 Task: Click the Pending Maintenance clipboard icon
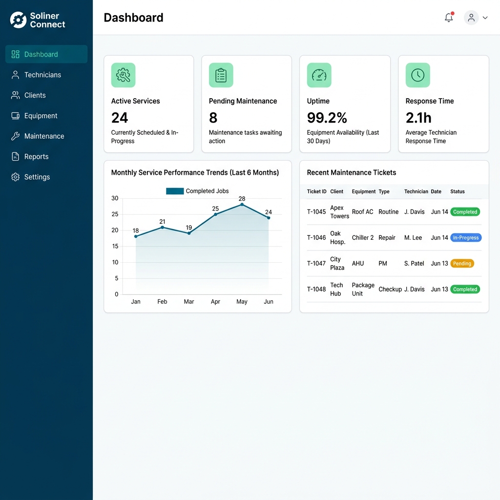click(221, 75)
